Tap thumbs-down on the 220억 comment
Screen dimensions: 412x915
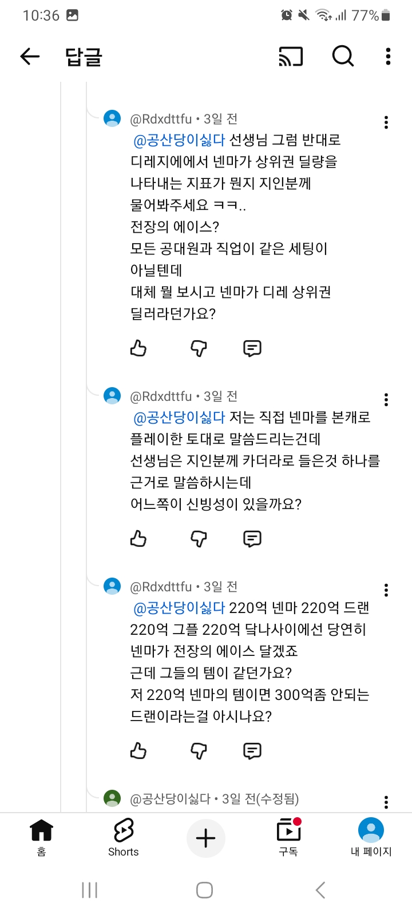click(x=199, y=751)
